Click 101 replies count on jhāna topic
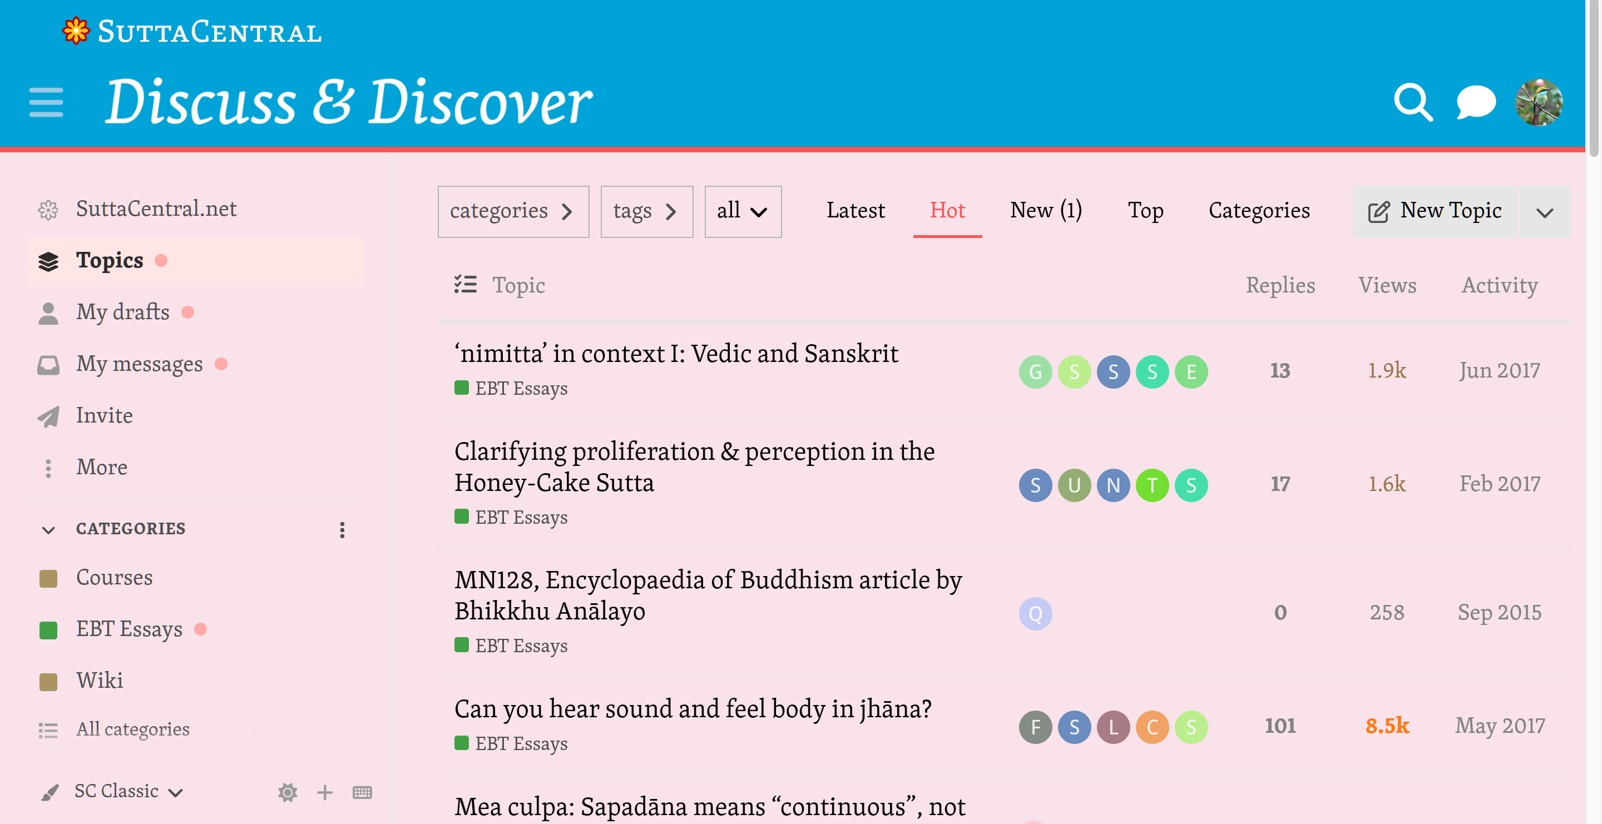 [1280, 726]
